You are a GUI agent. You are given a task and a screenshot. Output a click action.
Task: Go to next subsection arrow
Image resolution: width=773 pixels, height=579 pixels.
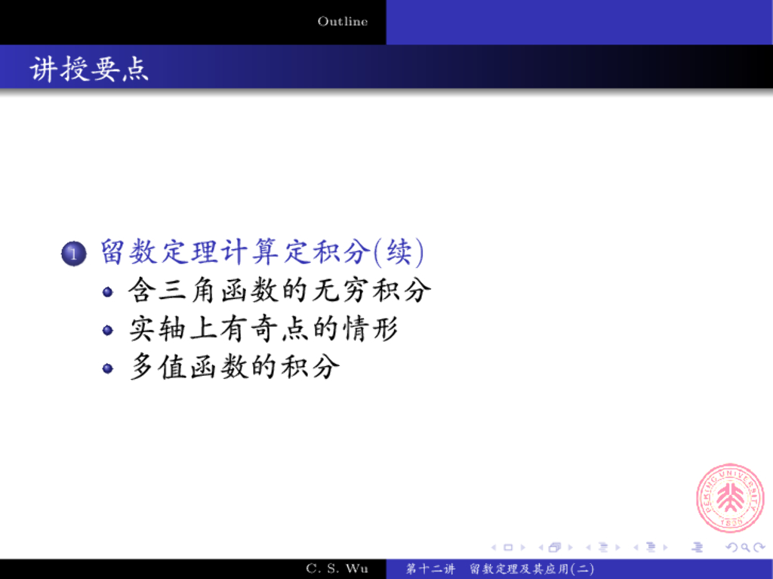point(617,547)
